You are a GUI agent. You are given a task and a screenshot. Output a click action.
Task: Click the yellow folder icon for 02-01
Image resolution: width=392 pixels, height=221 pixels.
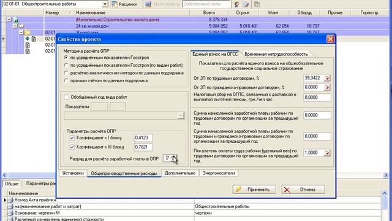[x=27, y=33]
